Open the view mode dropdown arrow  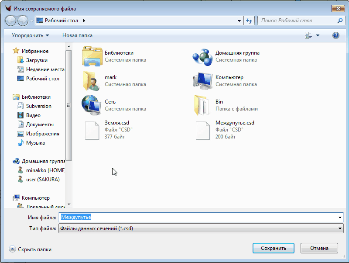click(x=318, y=35)
